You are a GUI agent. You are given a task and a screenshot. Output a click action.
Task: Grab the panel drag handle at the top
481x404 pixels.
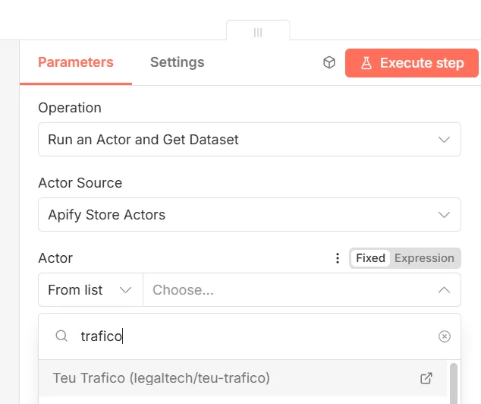pos(258,33)
